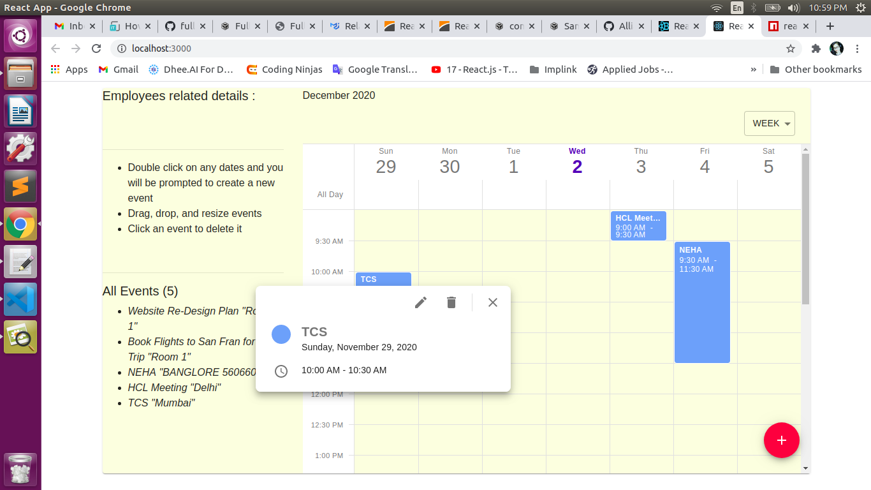Viewport: 871px width, 490px height.
Task: Click the site info icon in address bar
Action: 122,48
